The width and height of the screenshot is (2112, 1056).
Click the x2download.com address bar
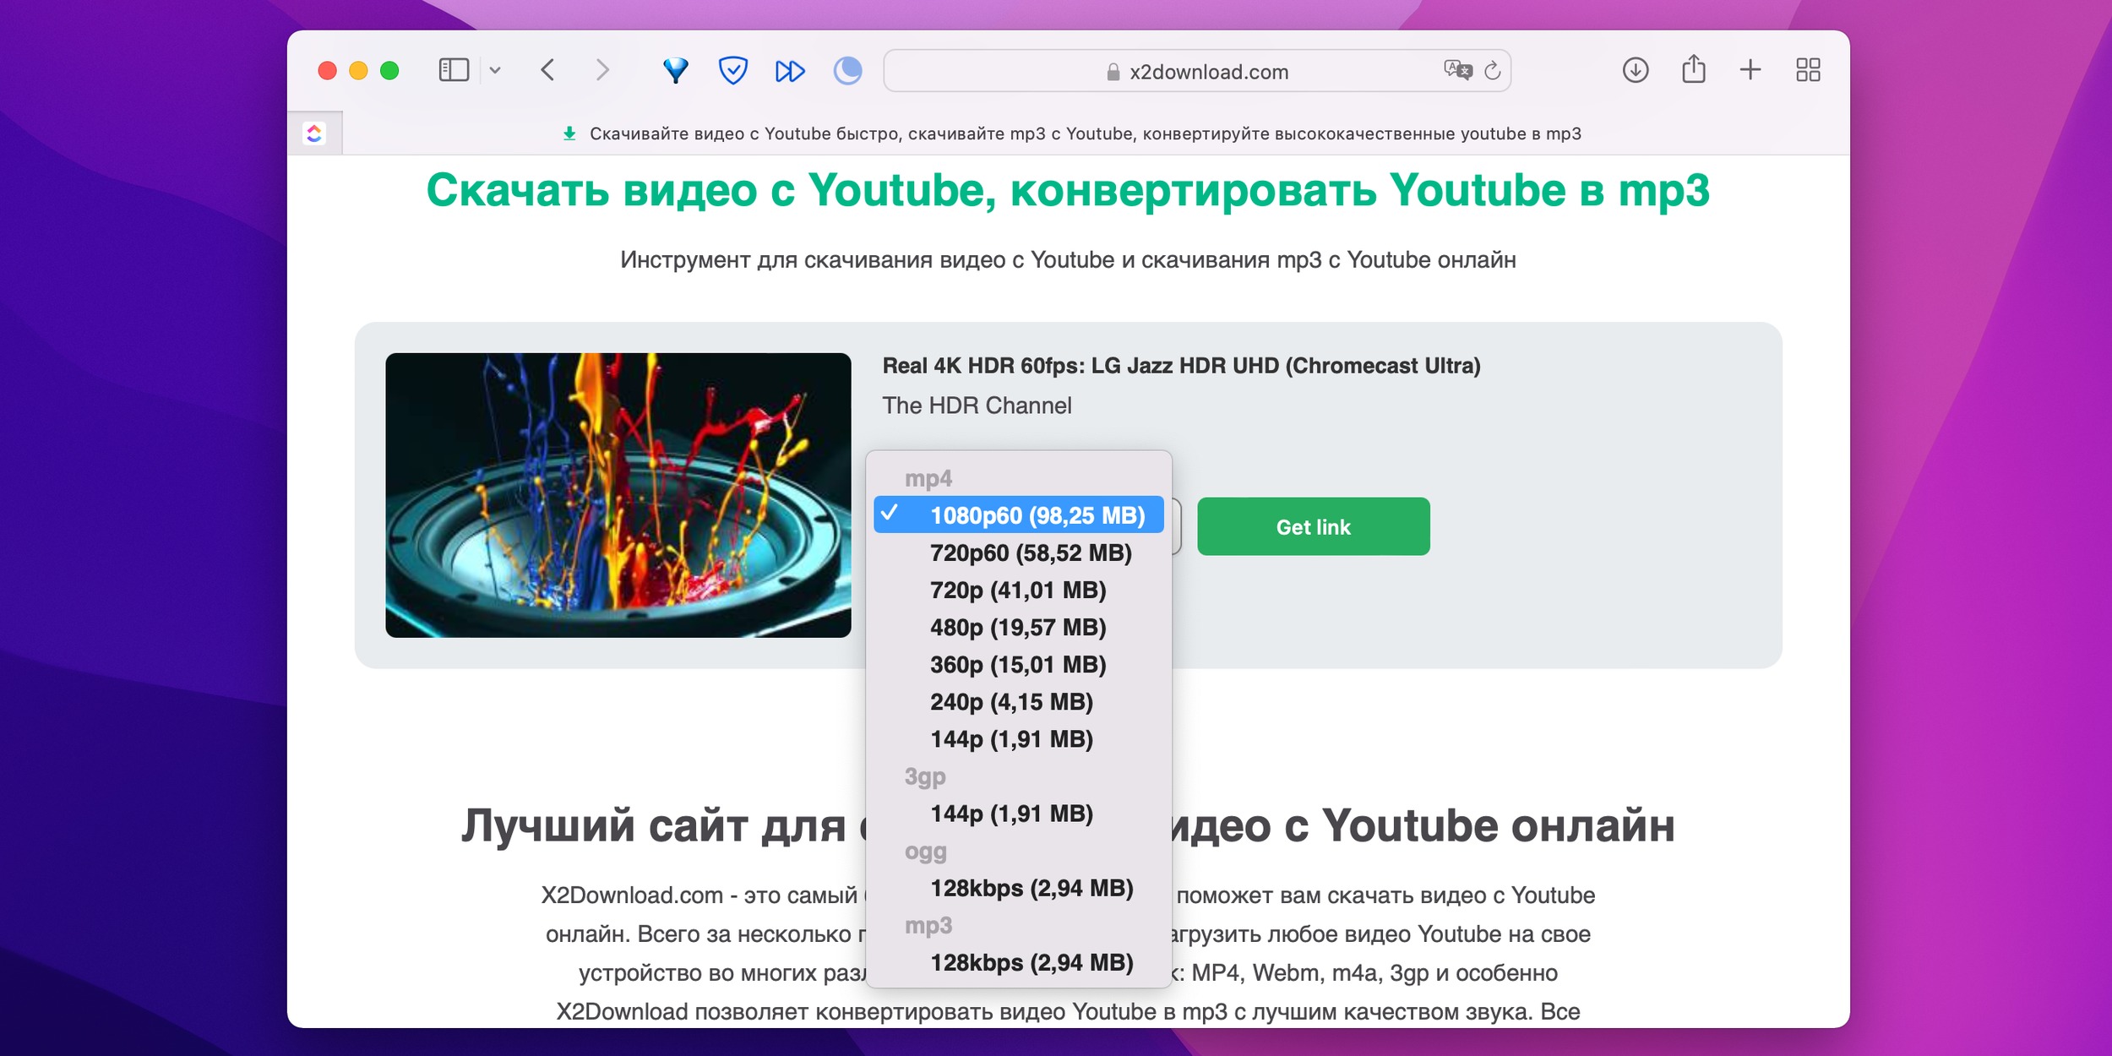1208,72
